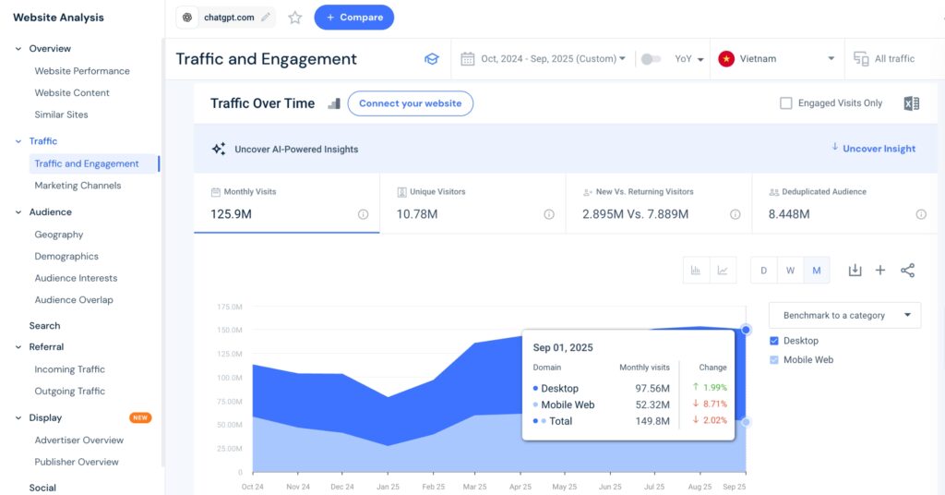Viewport: 945px width, 495px height.
Task: Open Marketing Channels in the sidebar
Action: [78, 186]
